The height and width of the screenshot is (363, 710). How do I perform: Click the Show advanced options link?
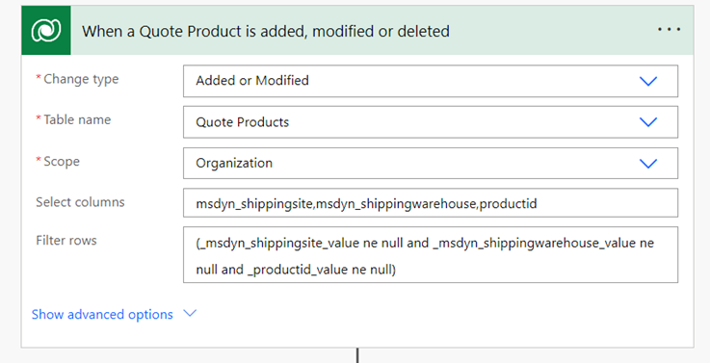(102, 314)
